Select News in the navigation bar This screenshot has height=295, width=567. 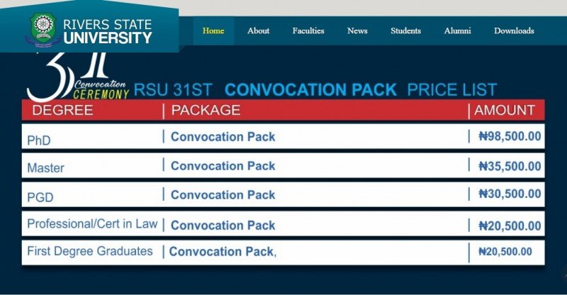357,30
